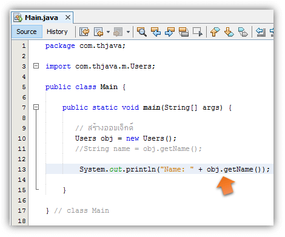Click "System" on line 13

[92, 169]
